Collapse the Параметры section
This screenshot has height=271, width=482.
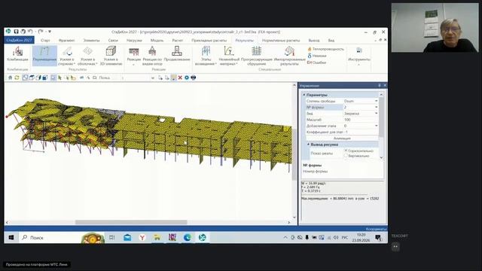coord(304,95)
